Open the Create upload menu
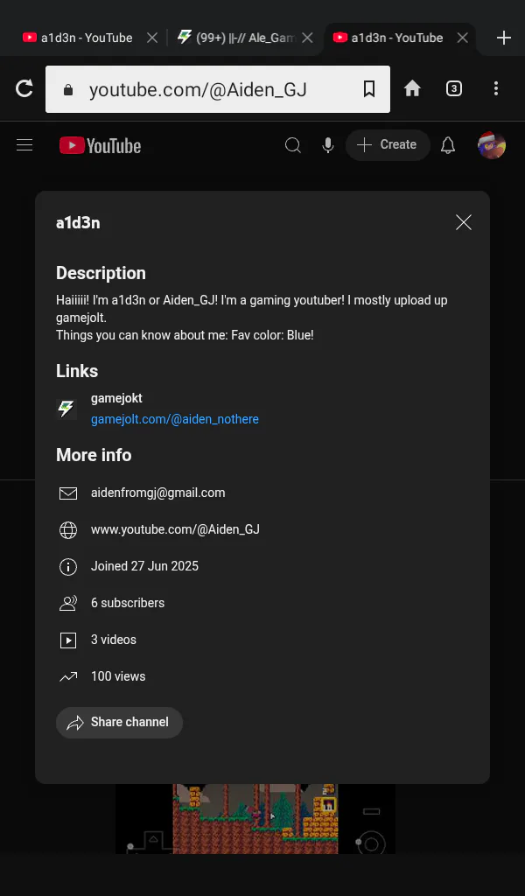 tap(388, 145)
